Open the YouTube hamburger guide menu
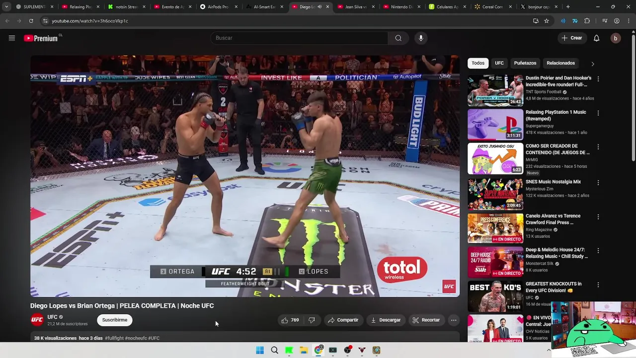 point(12,38)
